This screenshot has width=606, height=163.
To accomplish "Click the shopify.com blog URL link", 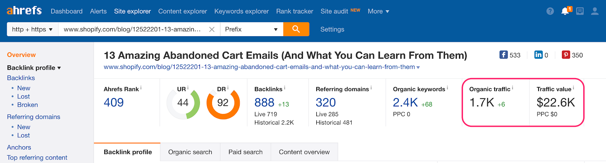I will [259, 67].
